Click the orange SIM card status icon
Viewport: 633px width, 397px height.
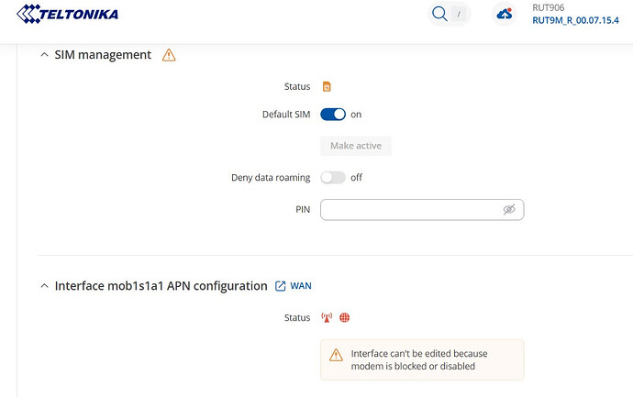click(x=327, y=87)
